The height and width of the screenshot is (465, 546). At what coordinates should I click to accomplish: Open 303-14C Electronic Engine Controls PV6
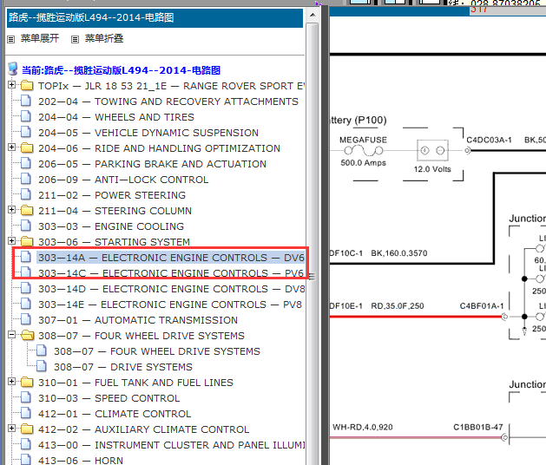(x=171, y=273)
